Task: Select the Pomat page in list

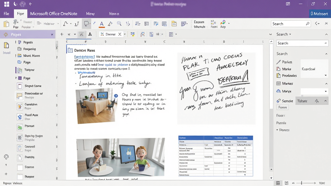Action: [25, 127]
